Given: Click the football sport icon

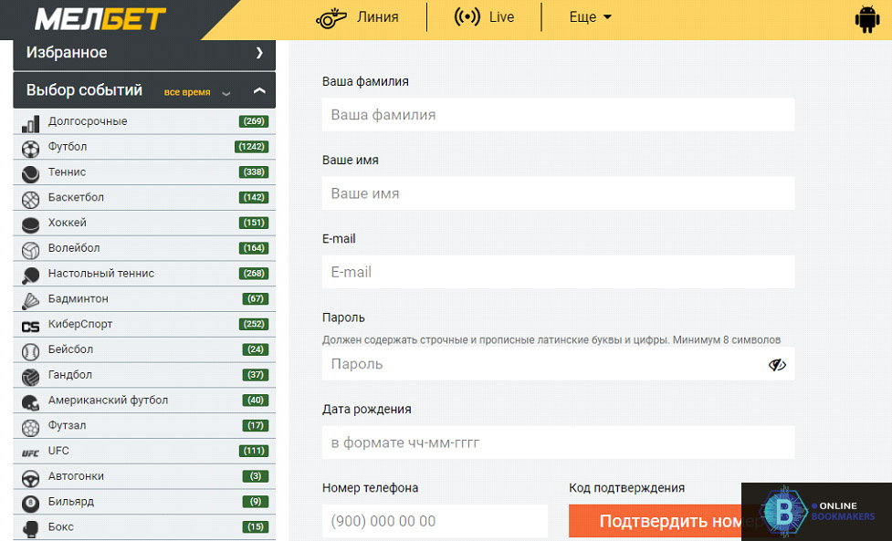Looking at the screenshot, I should pyautogui.click(x=31, y=147).
